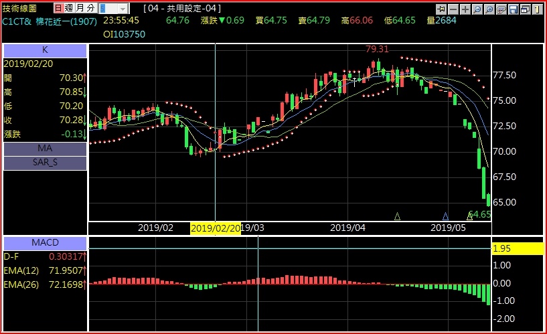
Task: Click the yellow triangle marker near mid-April
Action: pyautogui.click(x=397, y=216)
